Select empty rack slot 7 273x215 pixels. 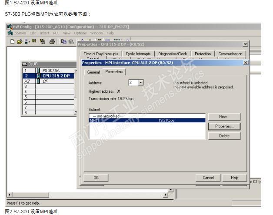[49, 107]
